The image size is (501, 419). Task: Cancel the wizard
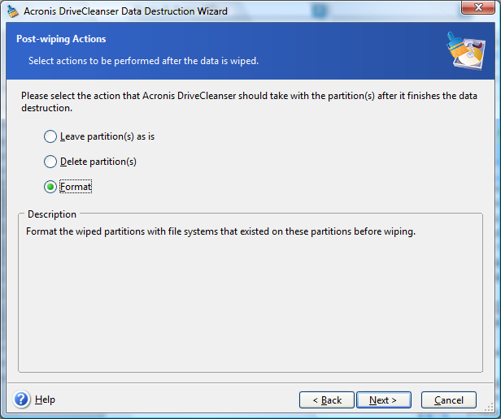click(449, 400)
